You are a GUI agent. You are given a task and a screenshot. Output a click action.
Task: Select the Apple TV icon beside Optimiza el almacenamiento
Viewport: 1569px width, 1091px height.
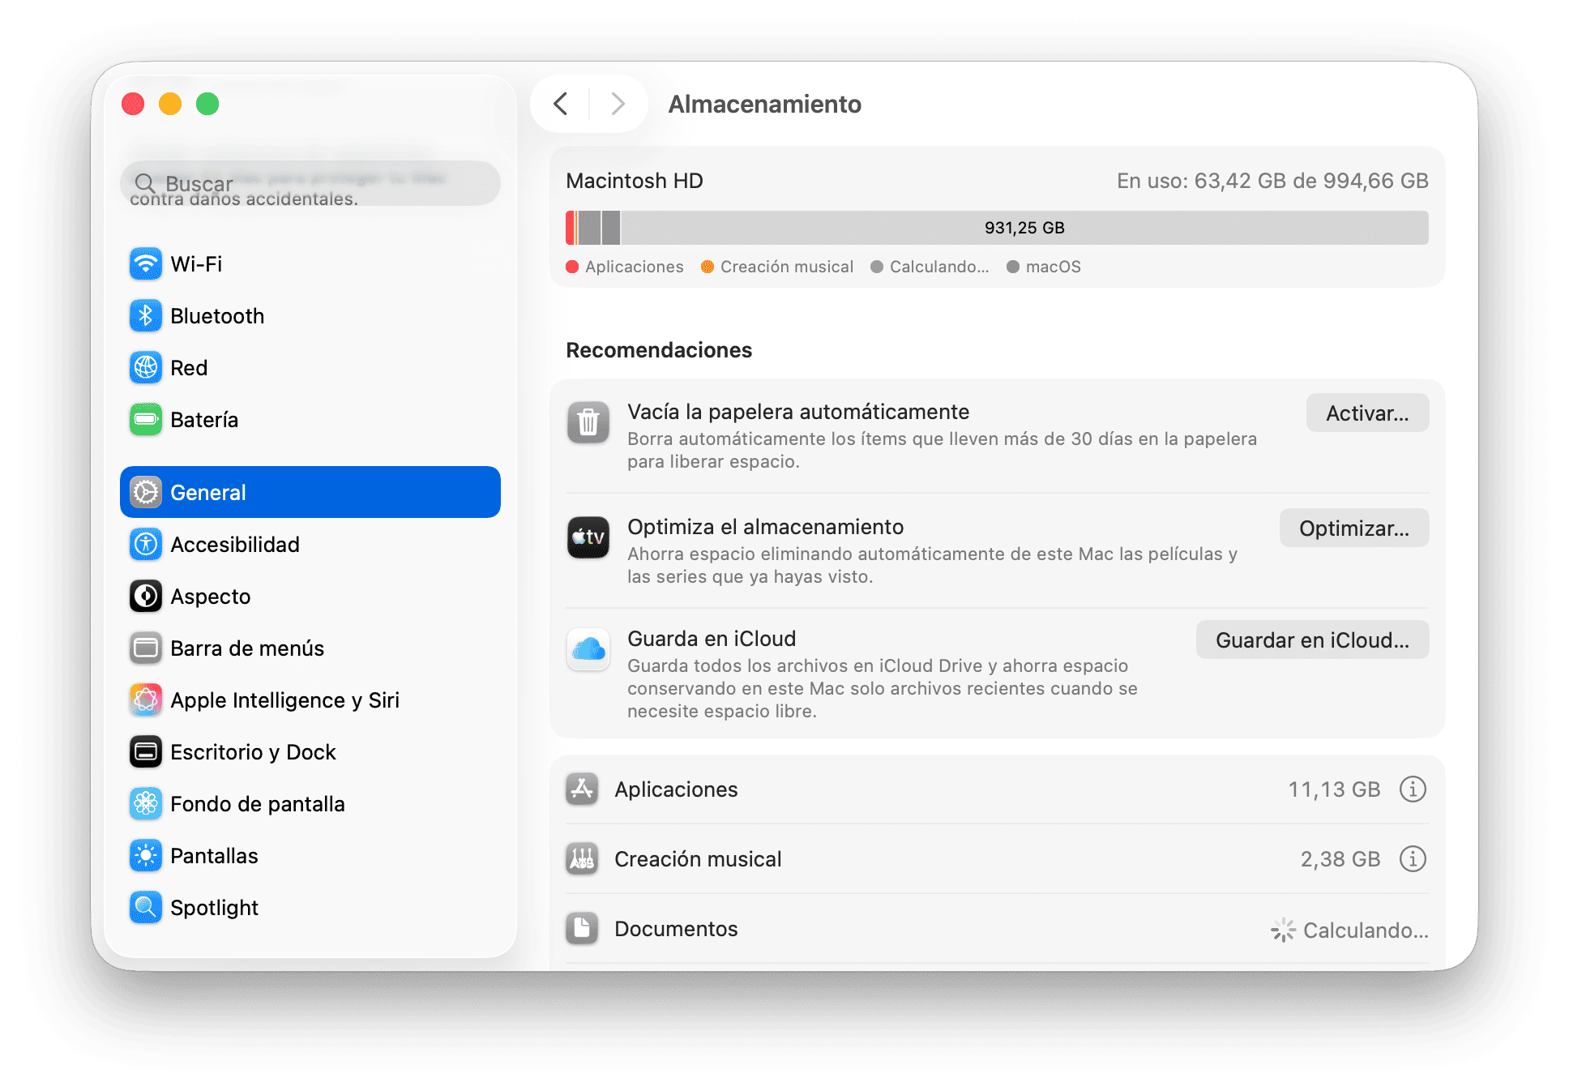[588, 537]
